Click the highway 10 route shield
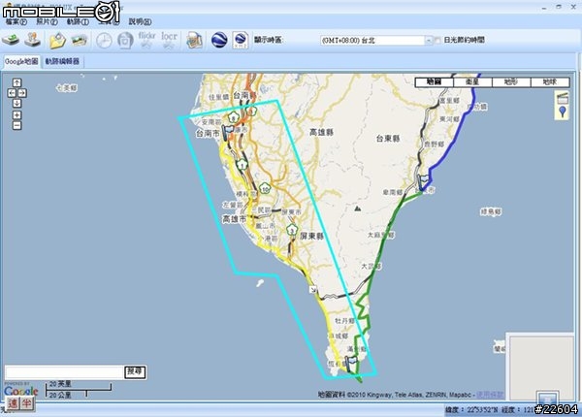Viewport: 582px width, 417px height. click(x=265, y=188)
